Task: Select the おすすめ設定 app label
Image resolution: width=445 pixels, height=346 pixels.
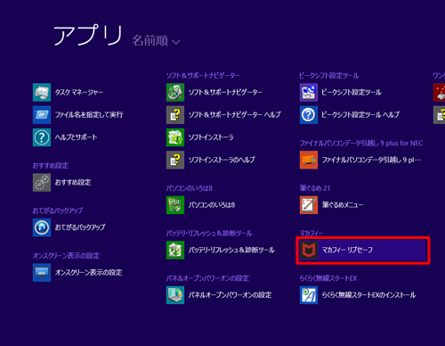Action: pyautogui.click(x=73, y=183)
